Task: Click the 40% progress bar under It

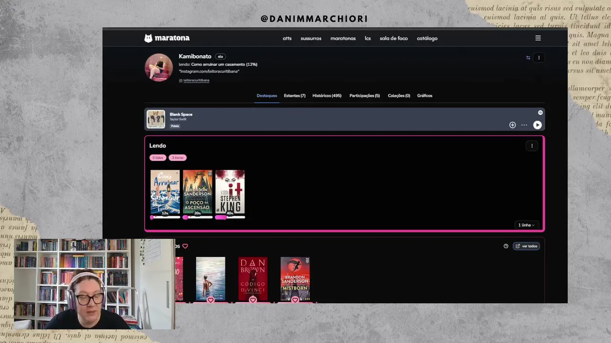Action: pyautogui.click(x=230, y=217)
